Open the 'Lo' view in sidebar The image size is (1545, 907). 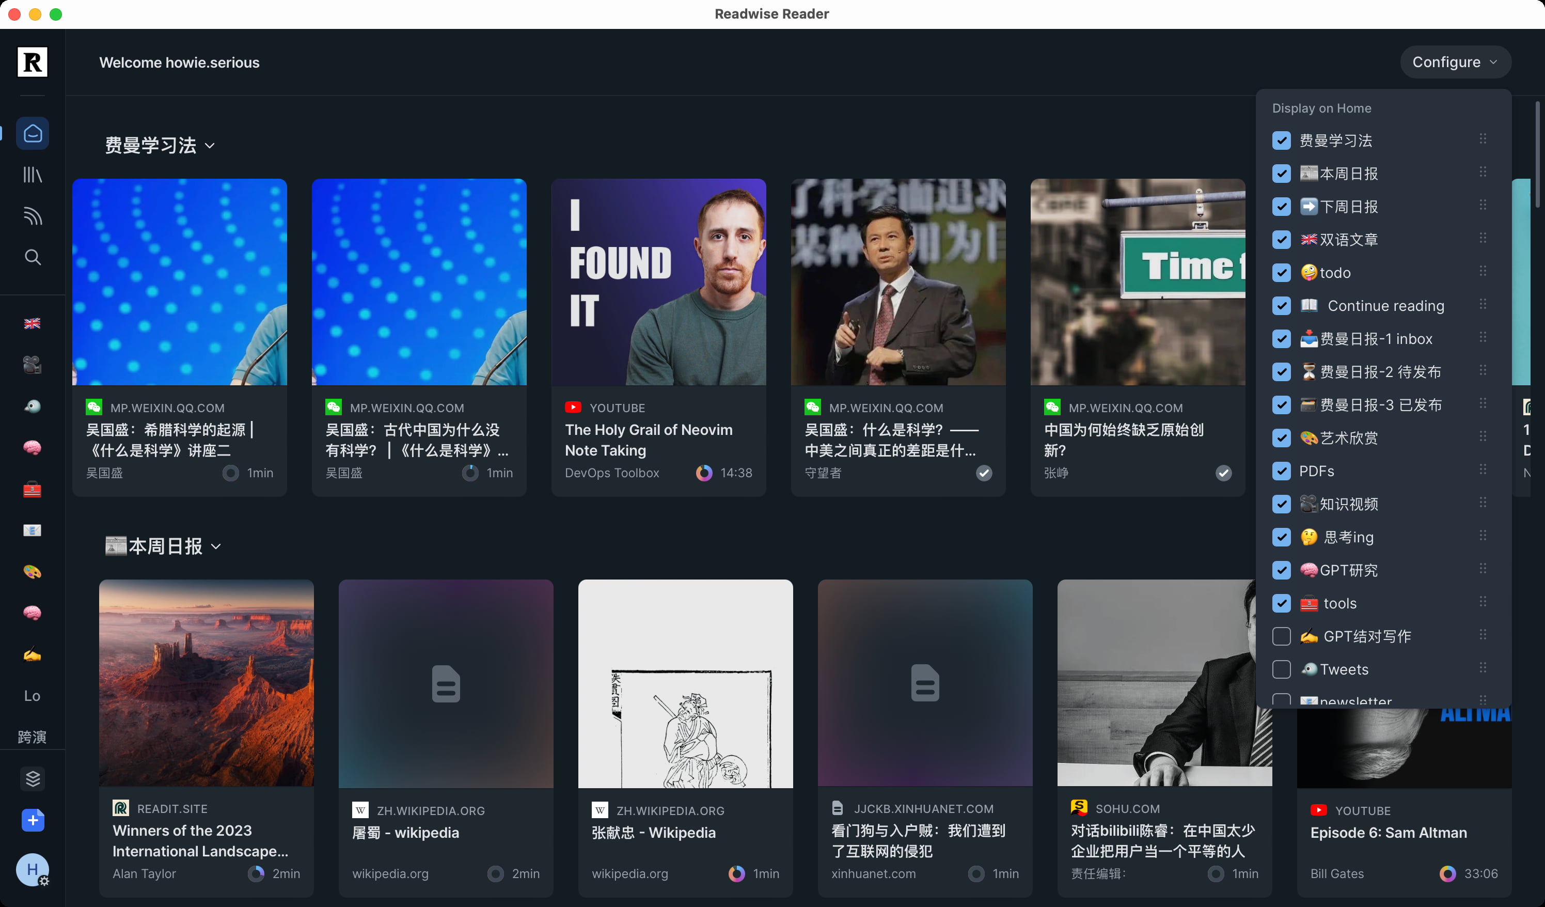[x=33, y=695]
